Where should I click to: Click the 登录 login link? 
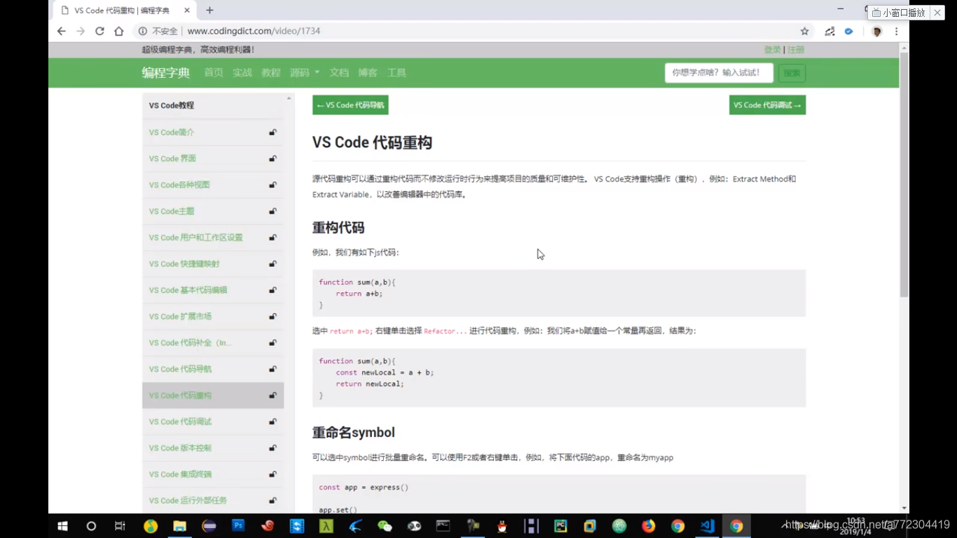click(772, 50)
